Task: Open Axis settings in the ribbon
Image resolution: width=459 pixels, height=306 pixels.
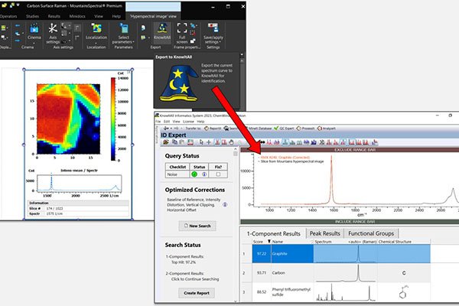Action: (x=53, y=34)
